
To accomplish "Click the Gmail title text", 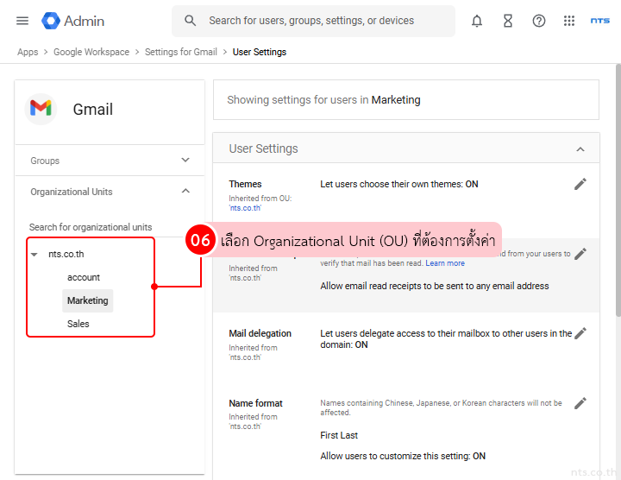I will (93, 109).
